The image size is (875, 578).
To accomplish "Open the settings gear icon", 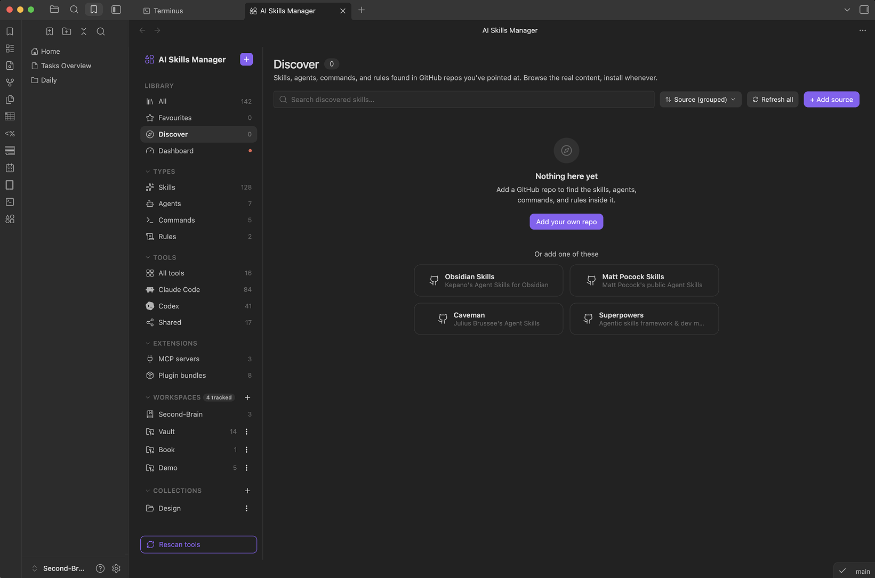I will point(116,568).
